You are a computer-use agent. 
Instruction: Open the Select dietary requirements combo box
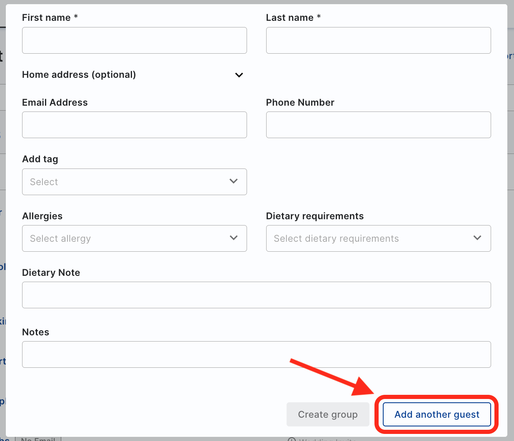click(x=379, y=238)
